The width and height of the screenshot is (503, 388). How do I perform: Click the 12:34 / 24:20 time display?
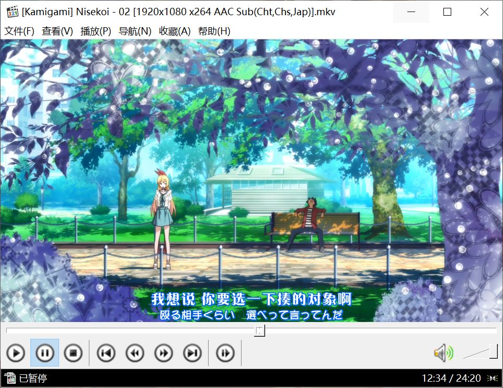[x=451, y=379]
